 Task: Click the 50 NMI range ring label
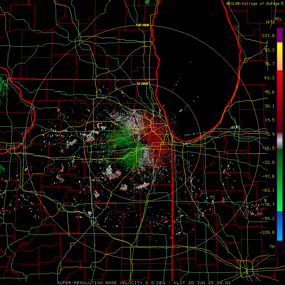[x=142, y=84]
